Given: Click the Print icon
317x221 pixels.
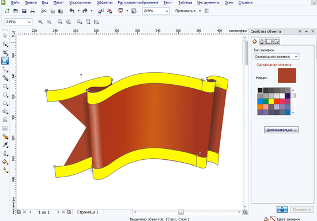Looking at the screenshot, I should [32, 11].
